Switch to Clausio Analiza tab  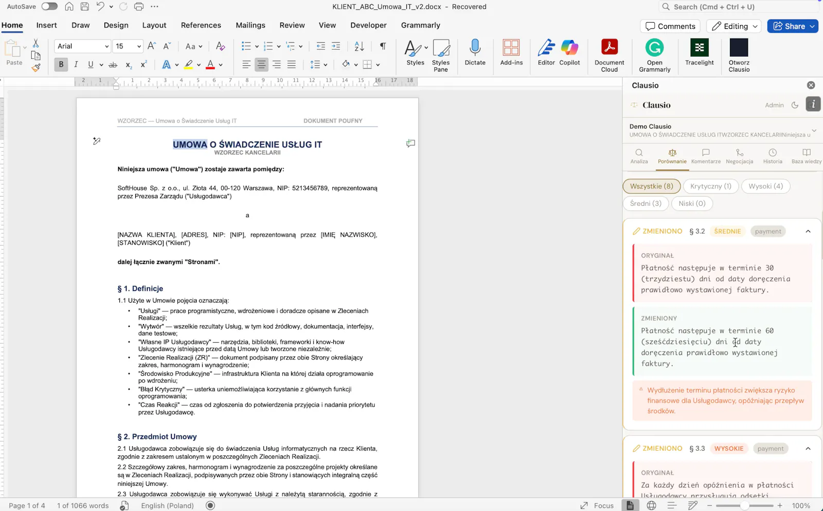[639, 156]
